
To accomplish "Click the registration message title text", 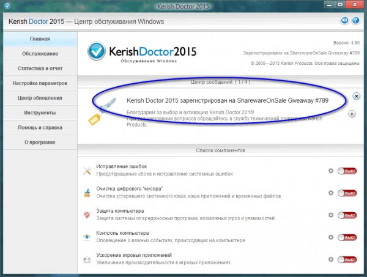I will click(228, 100).
